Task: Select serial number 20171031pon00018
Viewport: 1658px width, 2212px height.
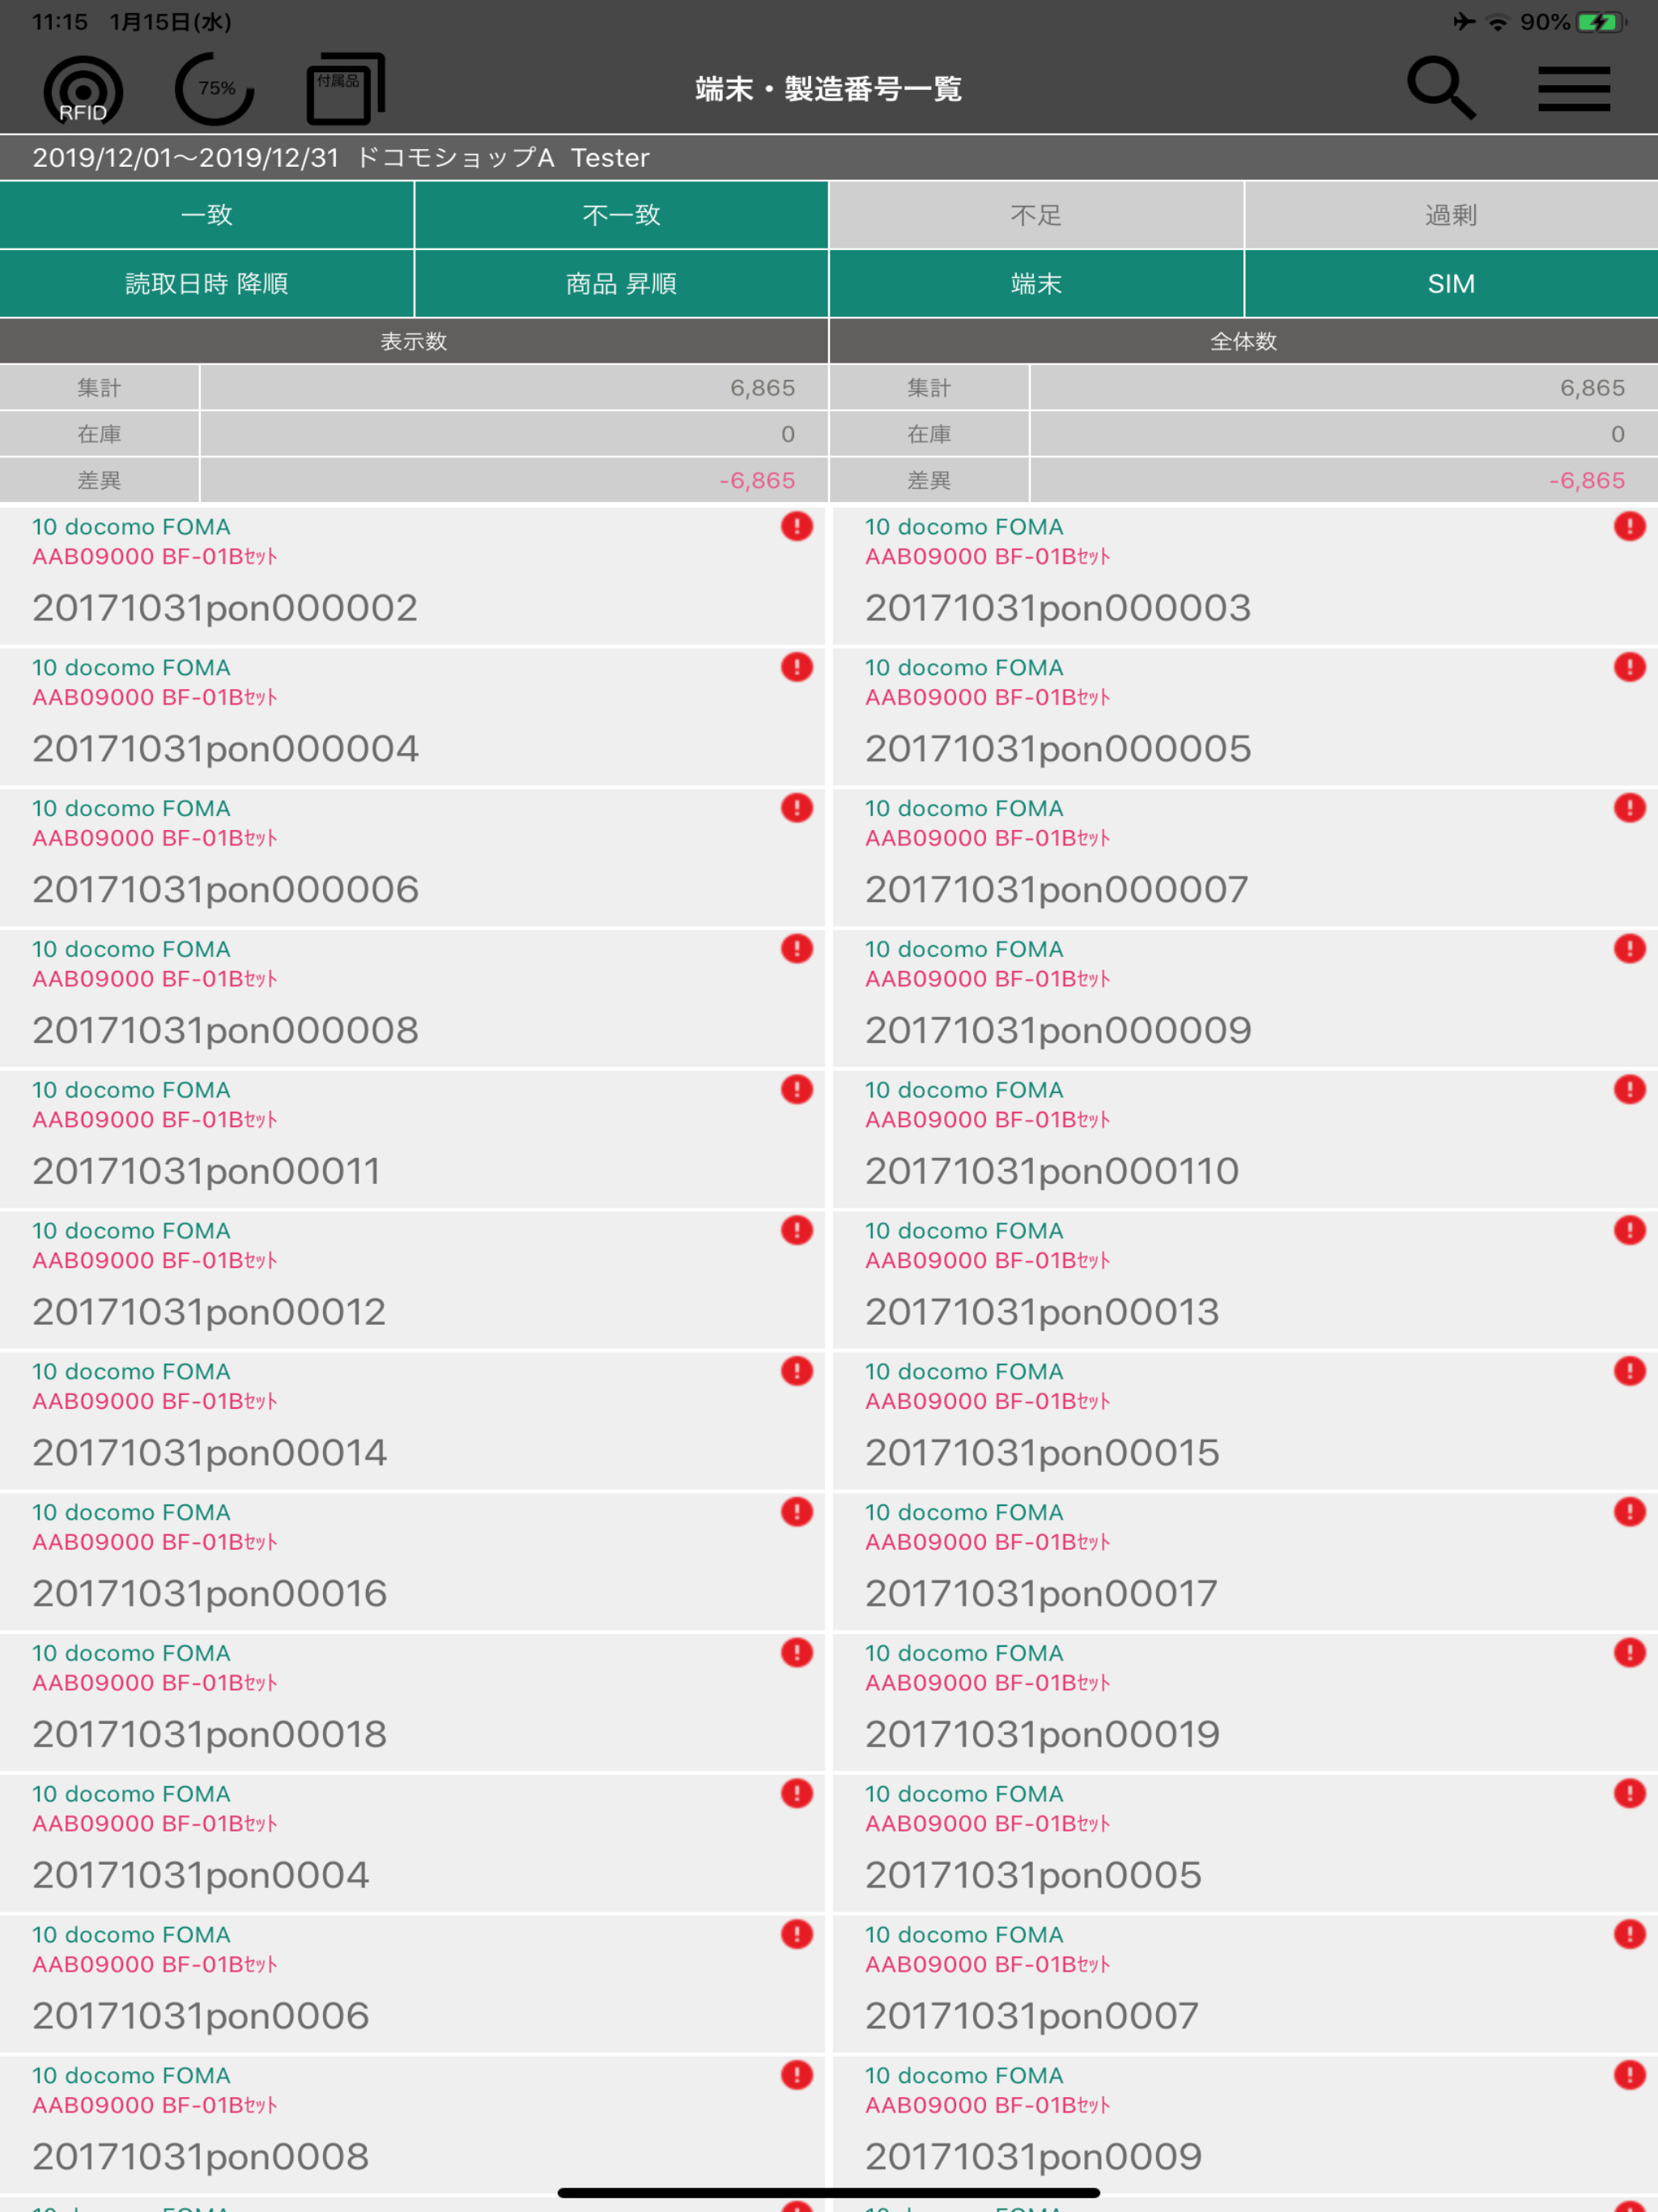Action: pyautogui.click(x=209, y=1735)
